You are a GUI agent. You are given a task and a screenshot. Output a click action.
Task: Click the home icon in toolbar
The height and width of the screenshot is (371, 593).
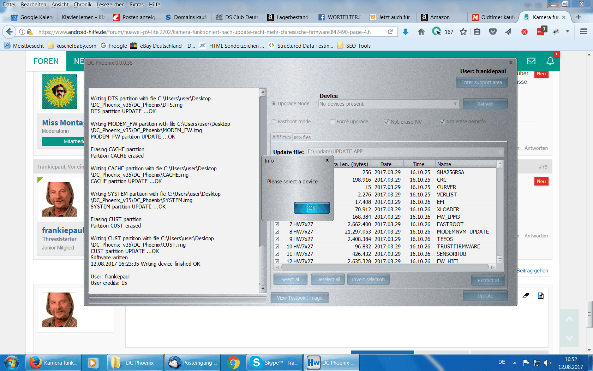point(421,32)
